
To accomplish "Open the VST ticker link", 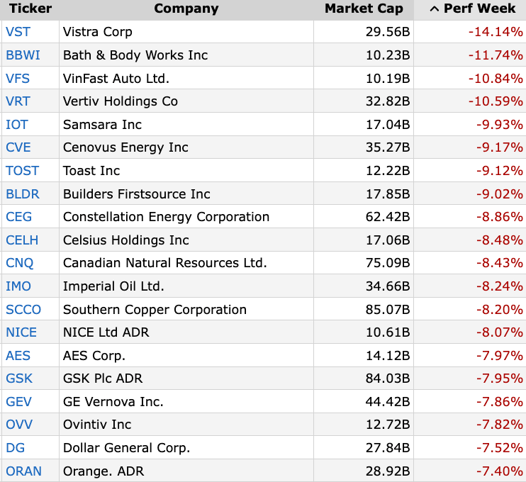I will click(18, 32).
